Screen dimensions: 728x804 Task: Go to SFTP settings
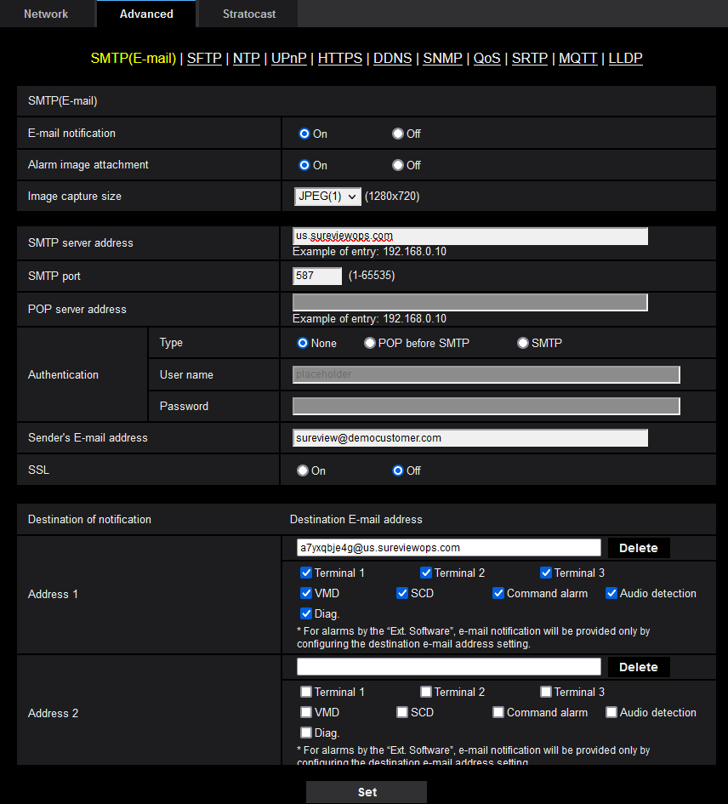[x=204, y=59]
